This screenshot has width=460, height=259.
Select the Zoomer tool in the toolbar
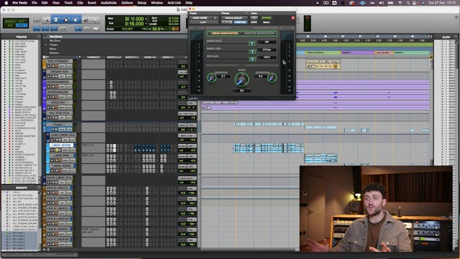[46, 20]
